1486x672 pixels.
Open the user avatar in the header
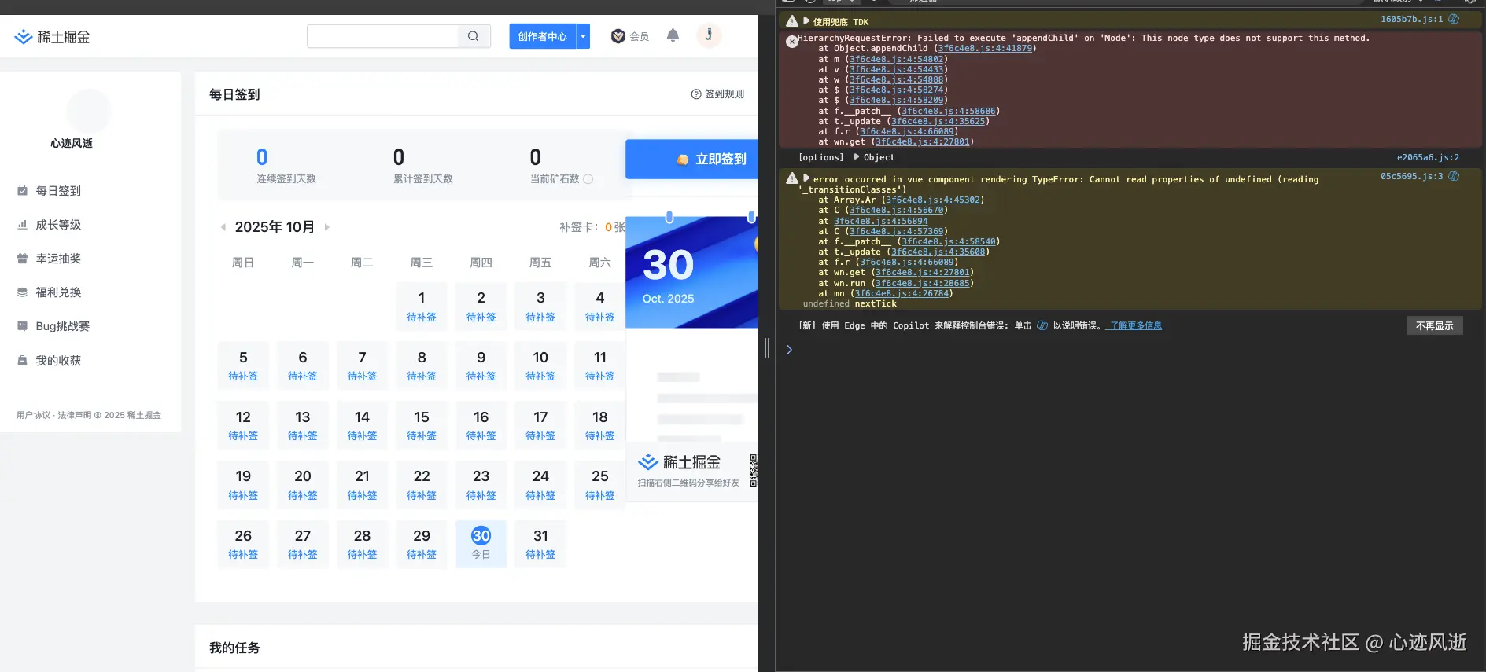[708, 35]
